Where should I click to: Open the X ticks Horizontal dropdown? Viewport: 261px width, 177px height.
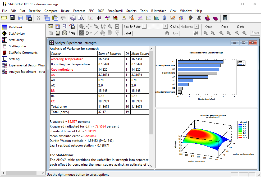point(196,27)
